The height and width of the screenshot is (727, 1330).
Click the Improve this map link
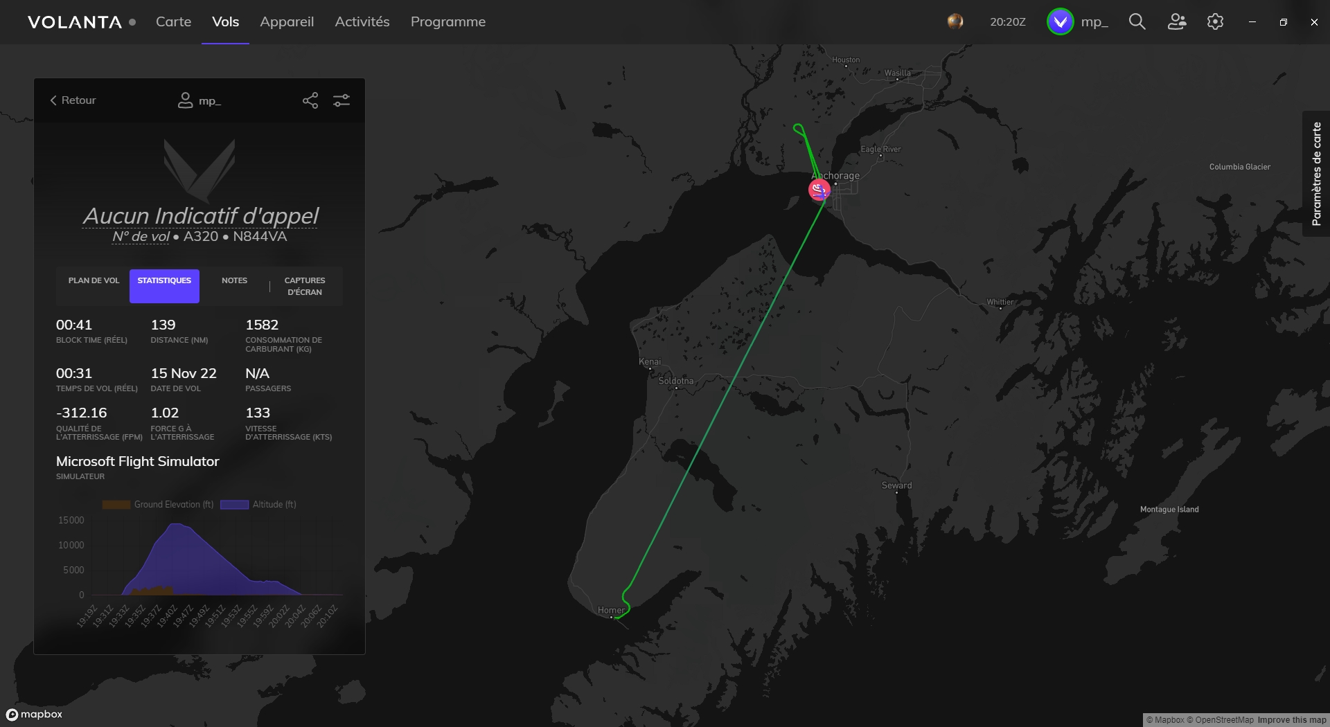coord(1291,720)
